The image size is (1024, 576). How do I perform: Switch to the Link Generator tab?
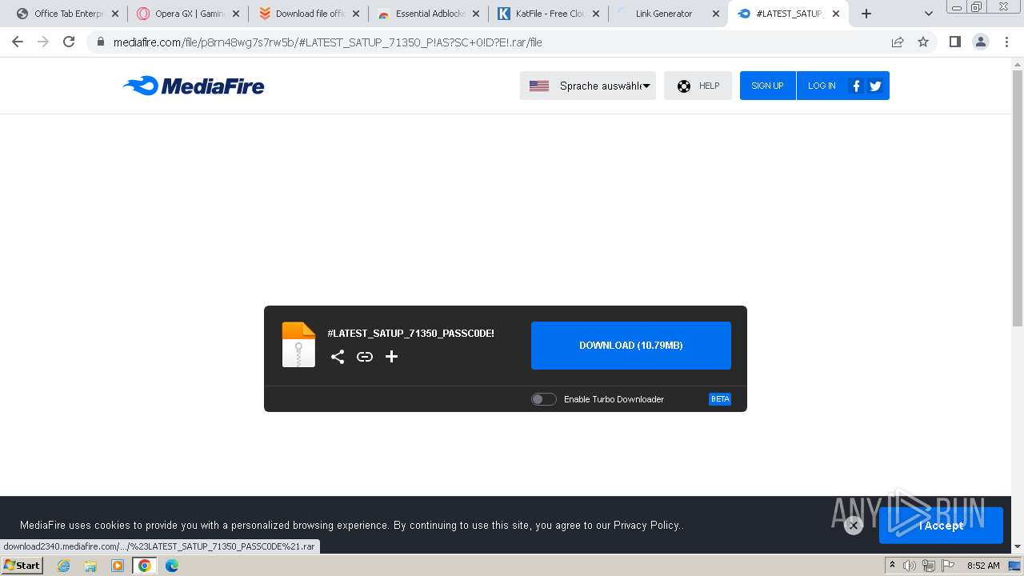click(669, 14)
